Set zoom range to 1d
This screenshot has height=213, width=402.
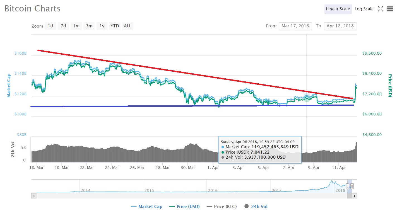click(x=50, y=26)
